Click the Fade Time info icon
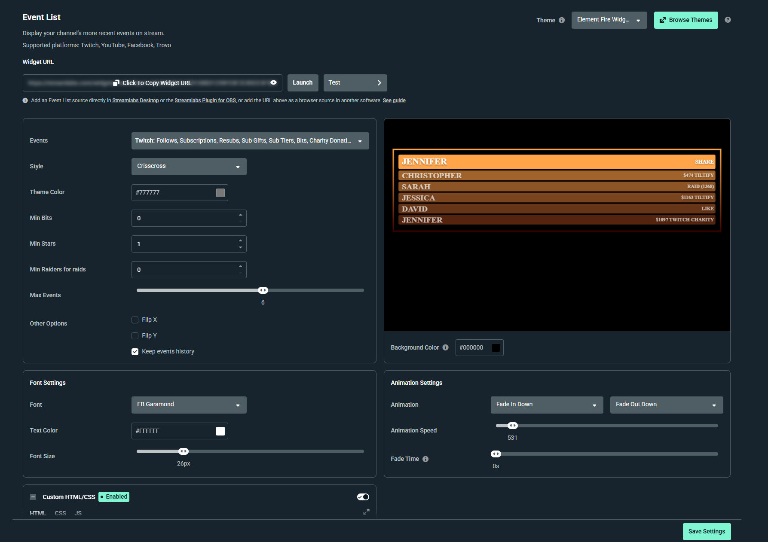The height and width of the screenshot is (542, 768). point(425,459)
